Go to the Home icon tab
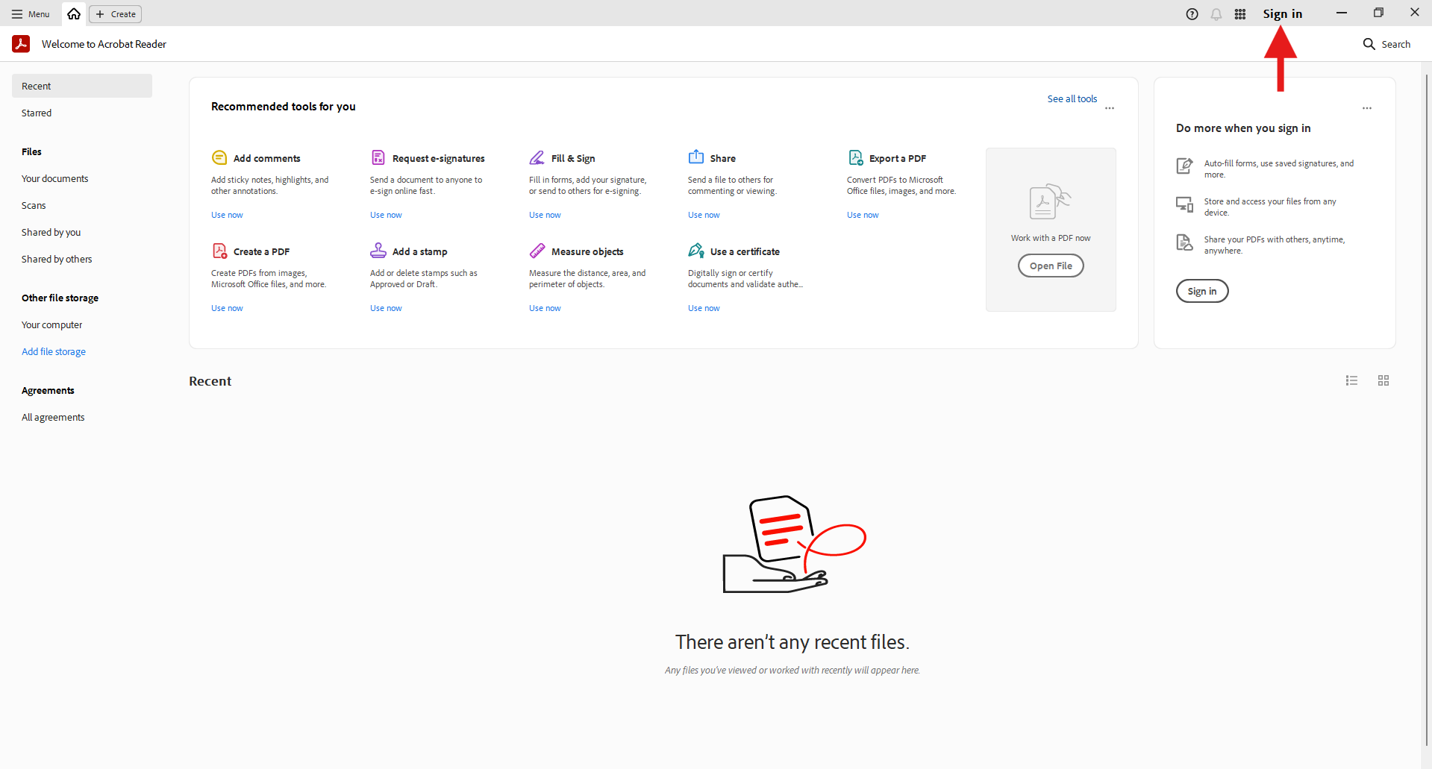This screenshot has width=1432, height=769. (x=74, y=14)
